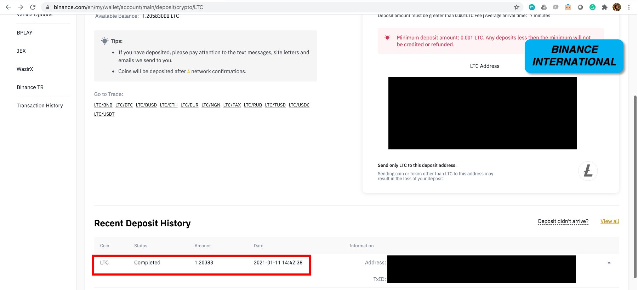Go to LTC/RUB trading pair
This screenshot has height=290, width=638.
253,105
